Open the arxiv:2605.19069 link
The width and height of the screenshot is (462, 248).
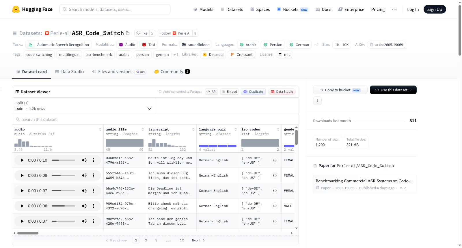386,45
